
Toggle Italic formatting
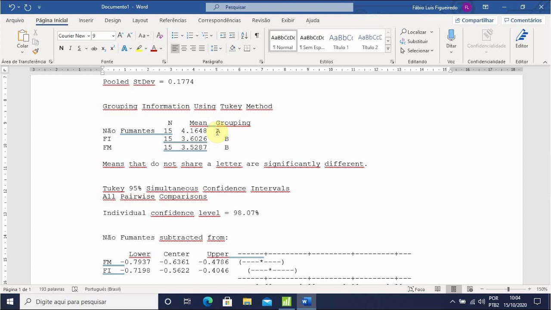(x=70, y=48)
